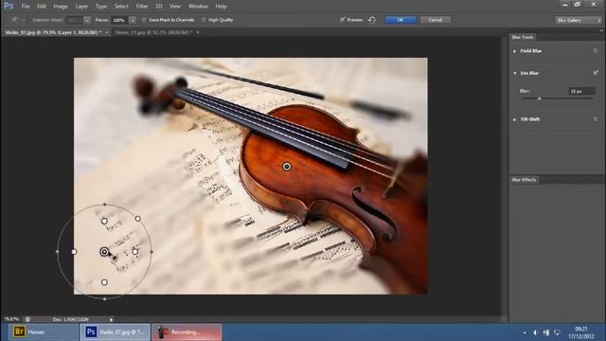Open the Focus value dropdown arrow
The height and width of the screenshot is (341, 606).
tap(133, 20)
